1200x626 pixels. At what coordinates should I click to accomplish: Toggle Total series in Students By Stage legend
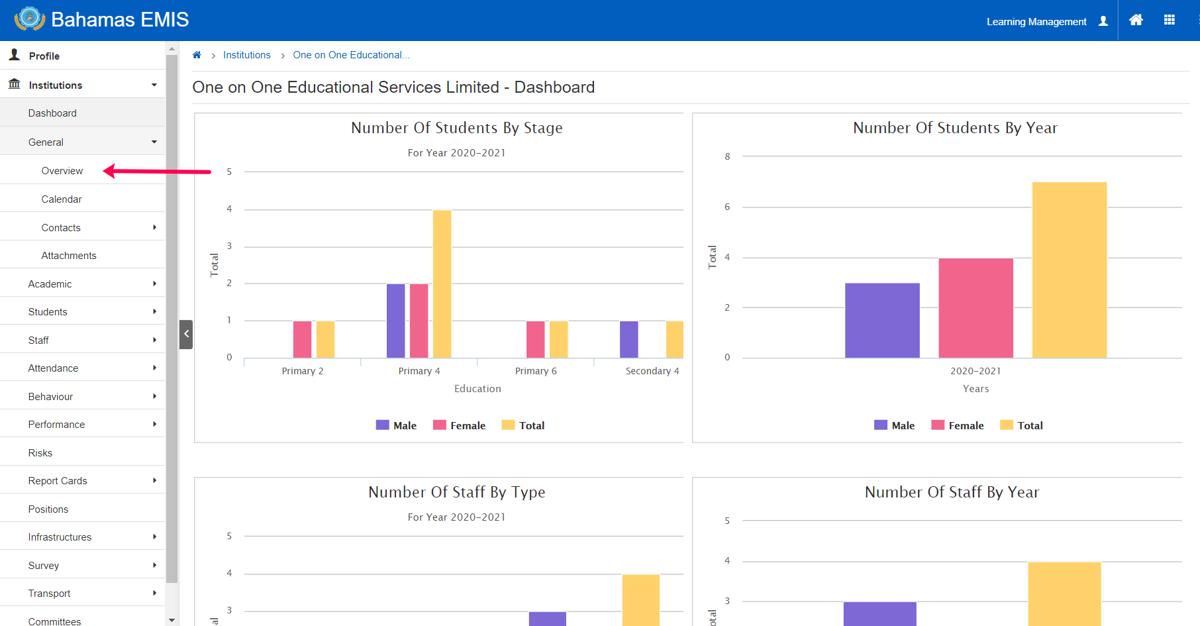(x=523, y=425)
